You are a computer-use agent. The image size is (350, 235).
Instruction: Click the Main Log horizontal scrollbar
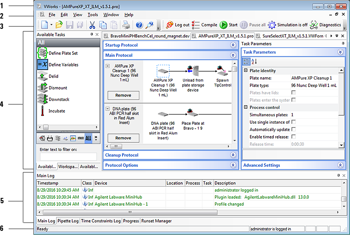tap(130, 212)
